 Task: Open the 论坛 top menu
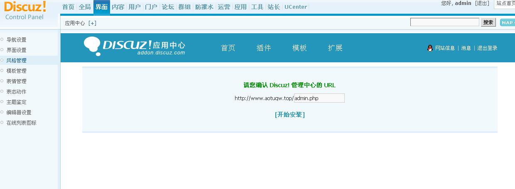point(168,7)
